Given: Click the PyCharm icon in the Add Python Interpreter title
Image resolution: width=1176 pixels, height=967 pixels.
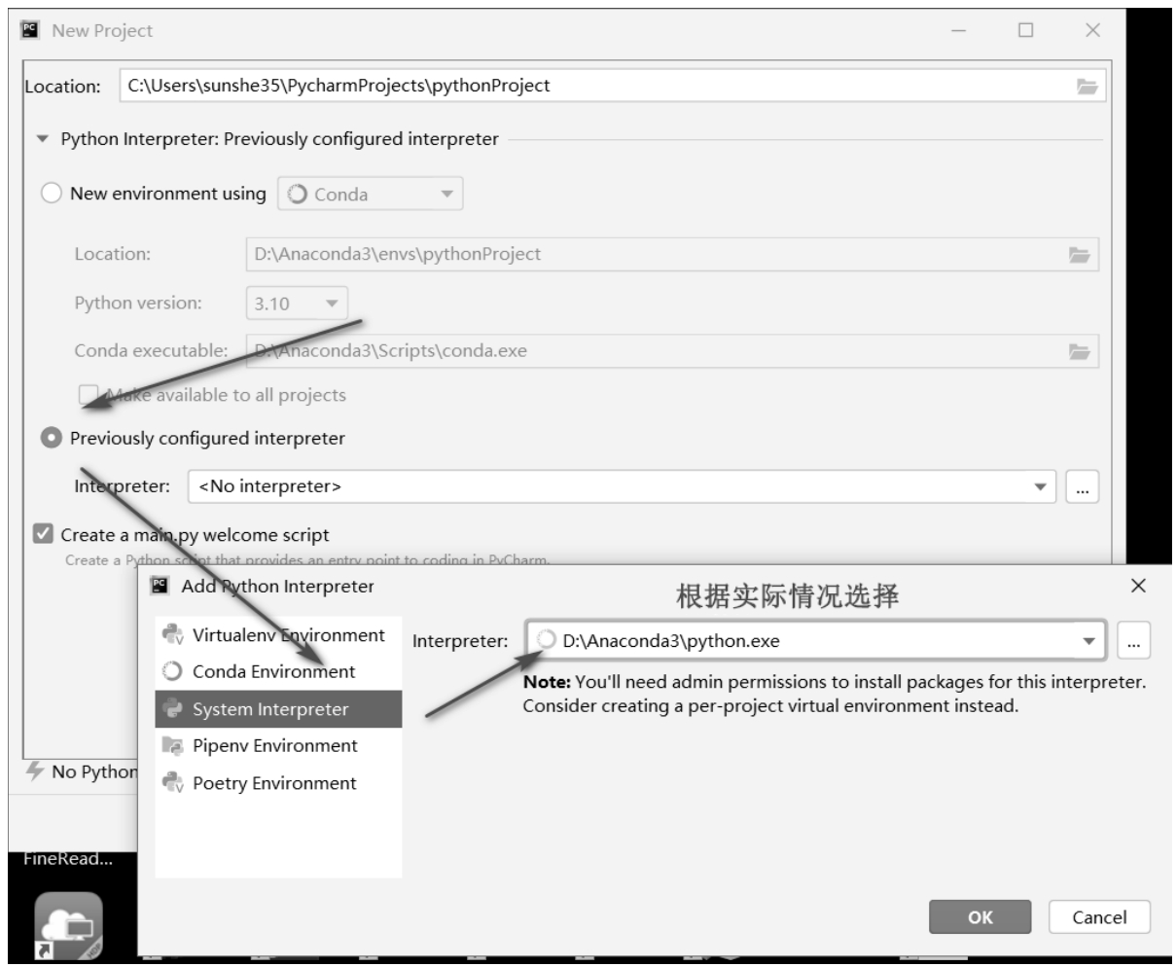Looking at the screenshot, I should tap(160, 587).
